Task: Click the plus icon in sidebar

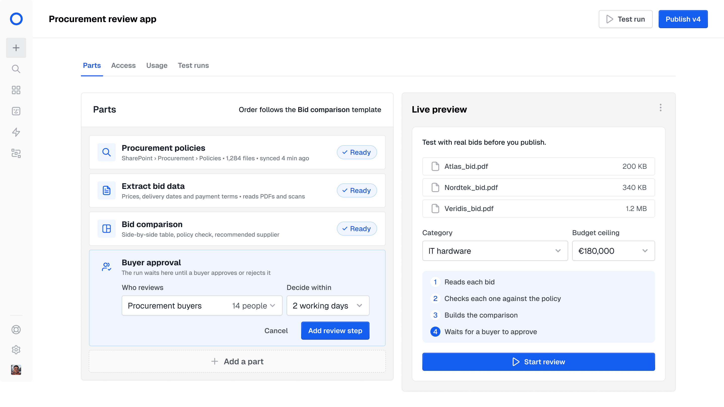Action: point(16,48)
